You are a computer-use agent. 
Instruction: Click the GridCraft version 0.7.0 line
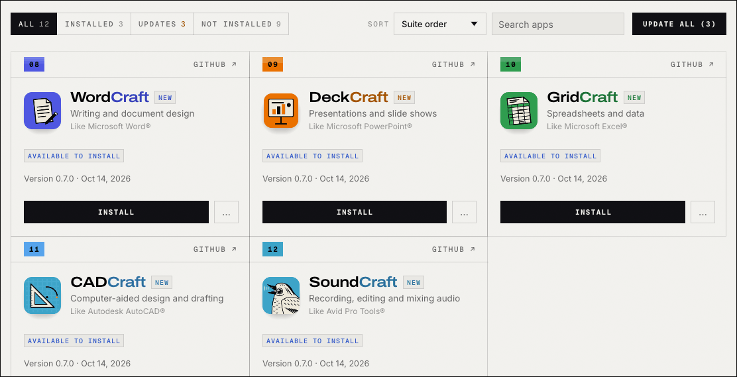pyautogui.click(x=553, y=179)
